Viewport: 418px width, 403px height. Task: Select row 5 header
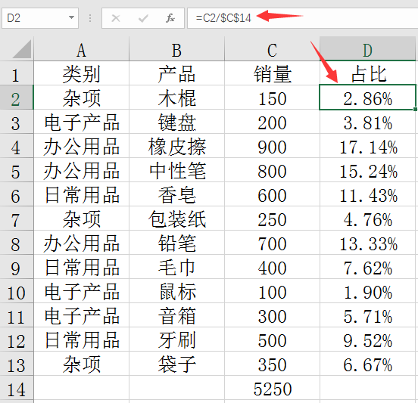pyautogui.click(x=17, y=170)
